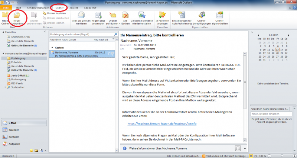
Task: Click Gelöschte Elemente wiederherstellen
Action: click(x=142, y=18)
